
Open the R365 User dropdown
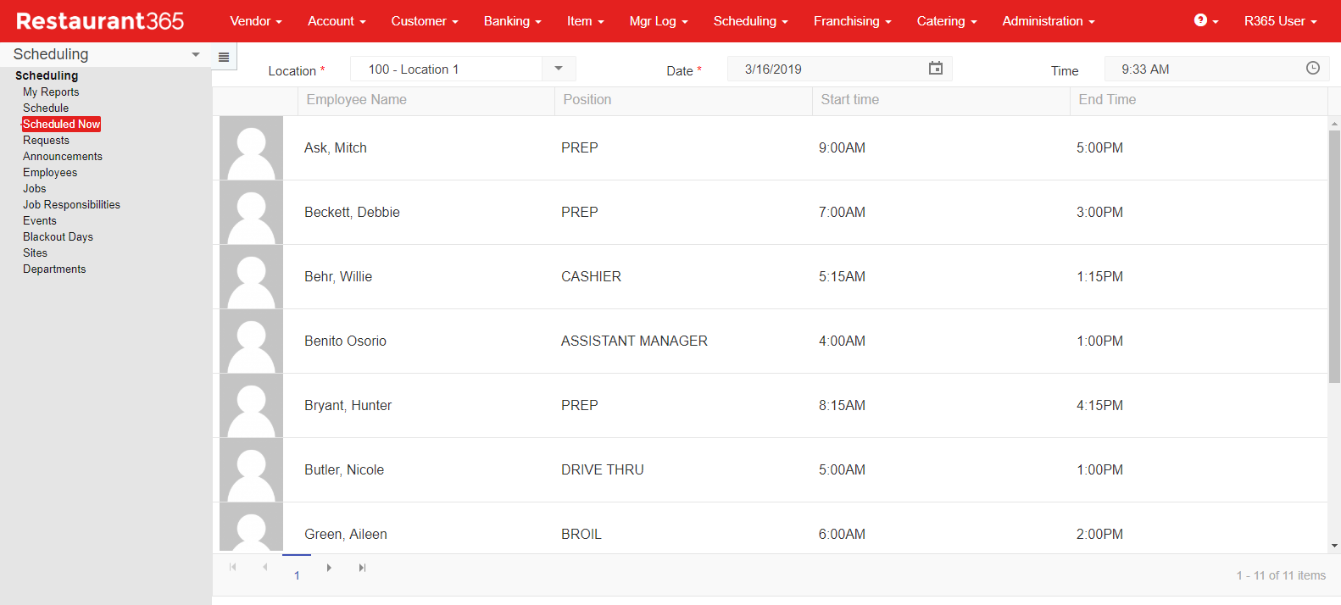pyautogui.click(x=1281, y=21)
